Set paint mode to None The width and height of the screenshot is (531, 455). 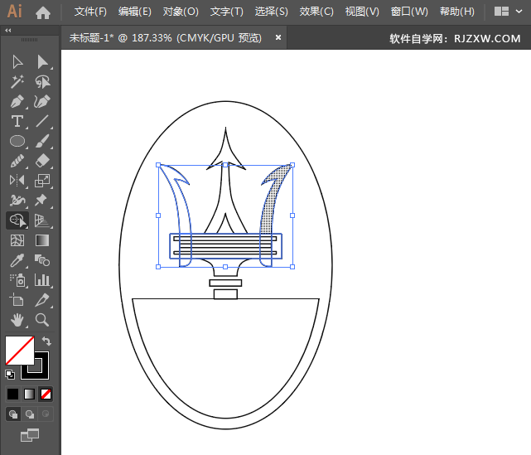point(46,394)
